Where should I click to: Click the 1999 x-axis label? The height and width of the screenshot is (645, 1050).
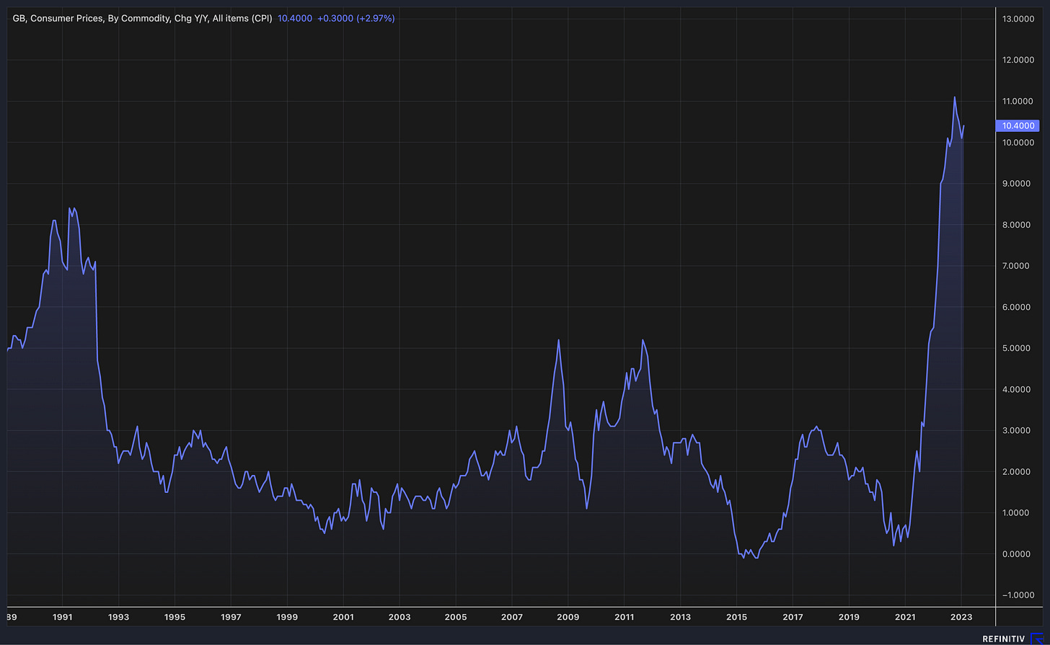287,617
